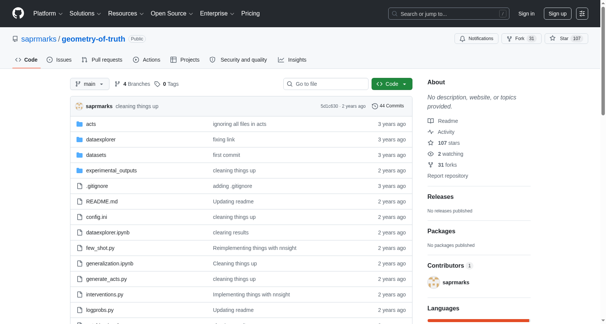Open the green Code dropdown button
Screen dimensions: 606x324
(x=392, y=84)
